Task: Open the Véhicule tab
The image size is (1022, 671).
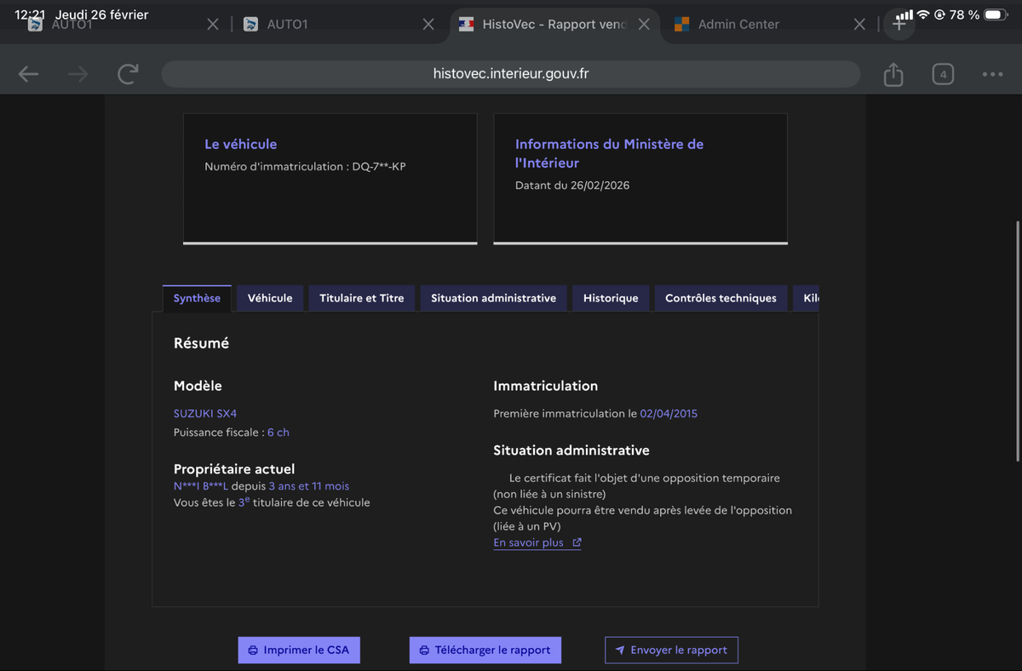Action: [270, 298]
